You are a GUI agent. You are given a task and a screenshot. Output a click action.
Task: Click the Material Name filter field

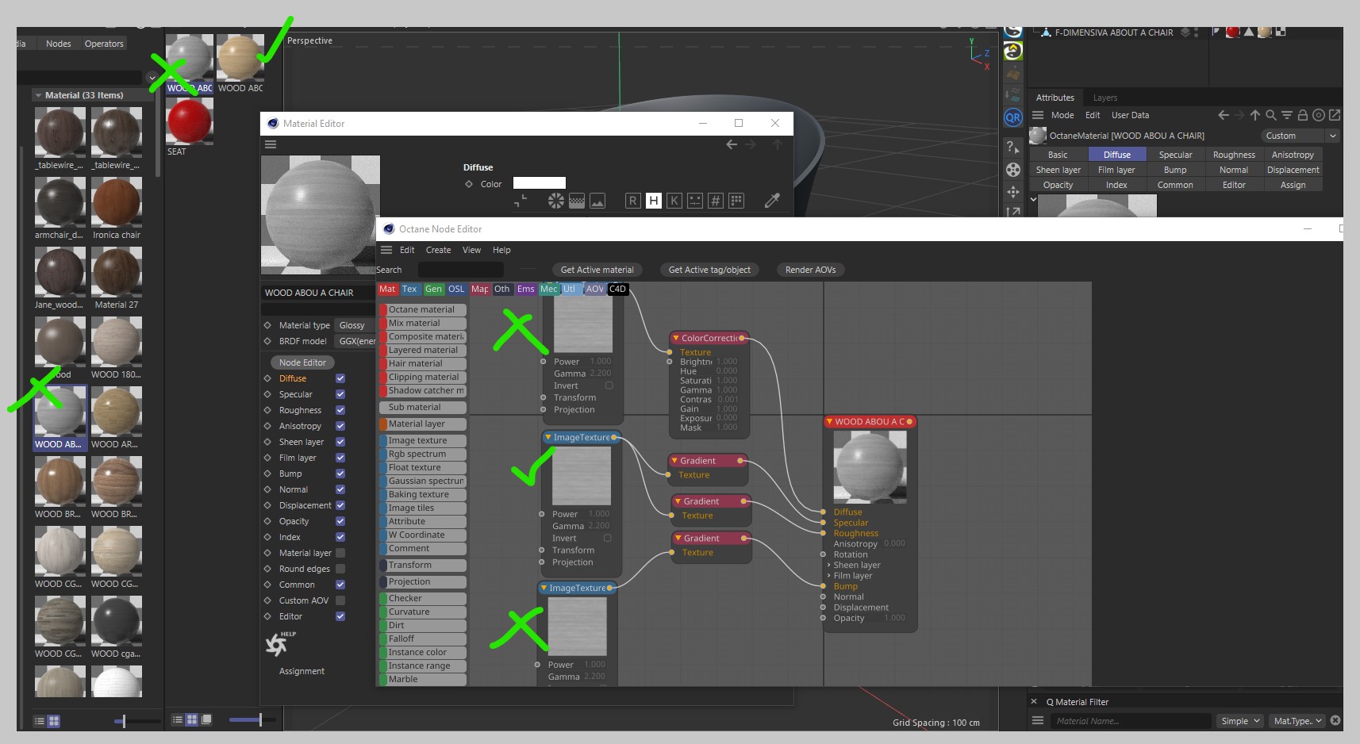(1131, 721)
